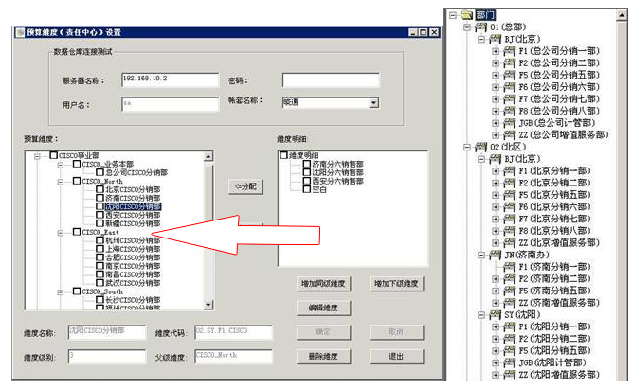Select the ZZ (济南增值服务部) row label
Image resolution: width=633 pixels, height=388 pixels.
tap(559, 303)
